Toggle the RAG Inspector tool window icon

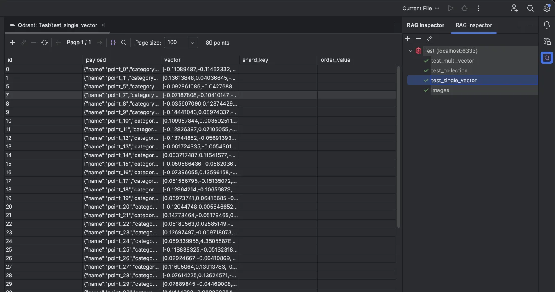(x=547, y=58)
